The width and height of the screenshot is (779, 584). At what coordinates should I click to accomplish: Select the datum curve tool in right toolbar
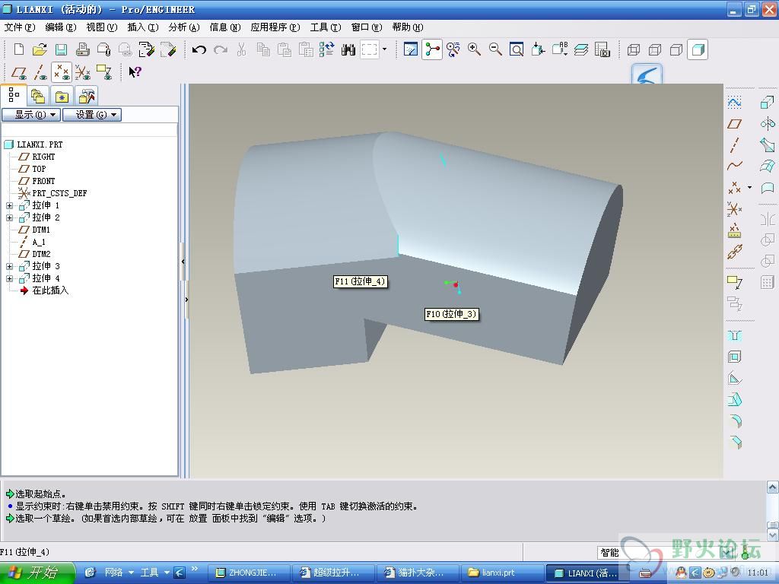click(734, 166)
